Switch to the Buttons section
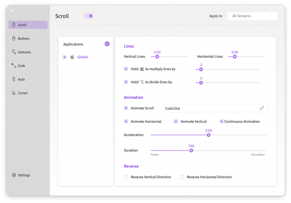 [x=28, y=38]
